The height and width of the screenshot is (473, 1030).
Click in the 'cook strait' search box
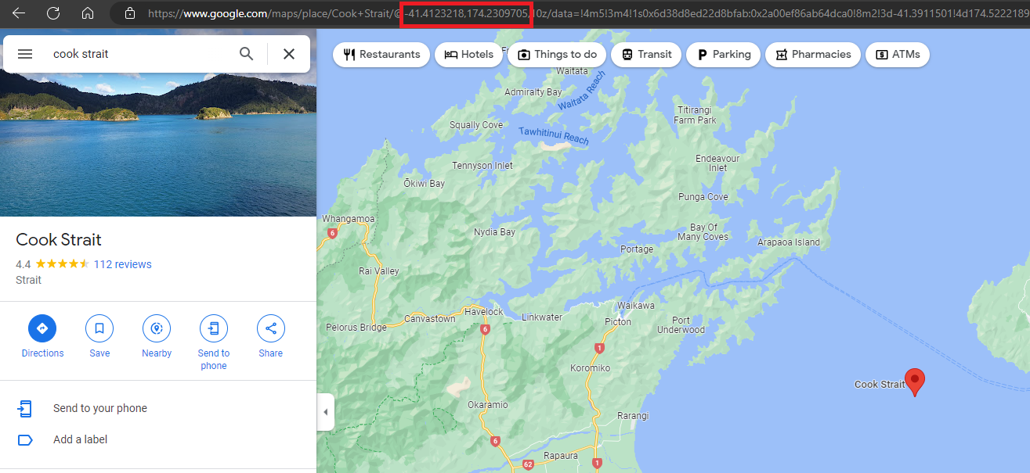pos(141,54)
